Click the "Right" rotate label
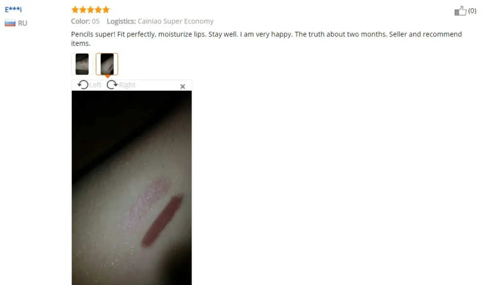The height and width of the screenshot is (285, 486). (x=127, y=85)
